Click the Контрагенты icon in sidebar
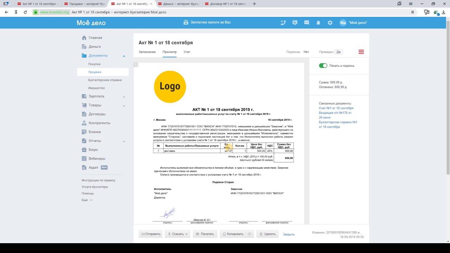The height and width of the screenshot is (253, 450). pyautogui.click(x=84, y=123)
